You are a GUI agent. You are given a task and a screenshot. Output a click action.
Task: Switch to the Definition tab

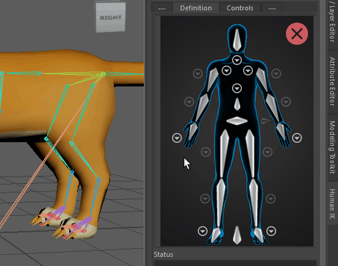point(196,8)
